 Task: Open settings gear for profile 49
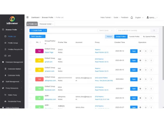coord(140,98)
